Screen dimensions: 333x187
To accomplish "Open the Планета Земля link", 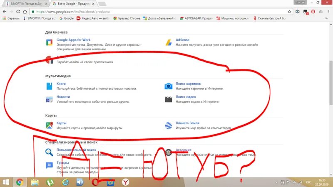I will [x=188, y=123].
